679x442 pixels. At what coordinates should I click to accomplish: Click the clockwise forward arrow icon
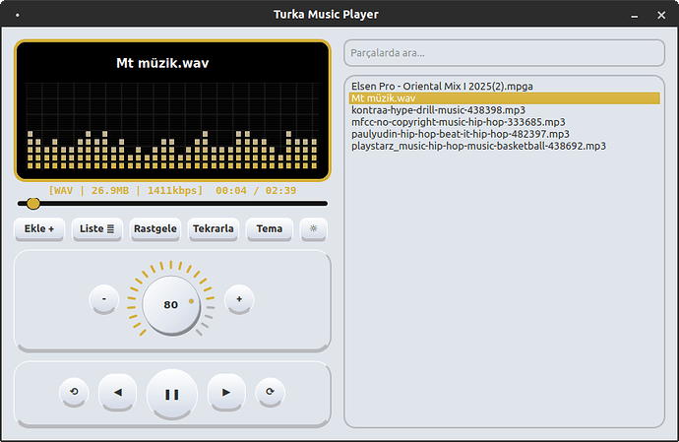pyautogui.click(x=271, y=393)
